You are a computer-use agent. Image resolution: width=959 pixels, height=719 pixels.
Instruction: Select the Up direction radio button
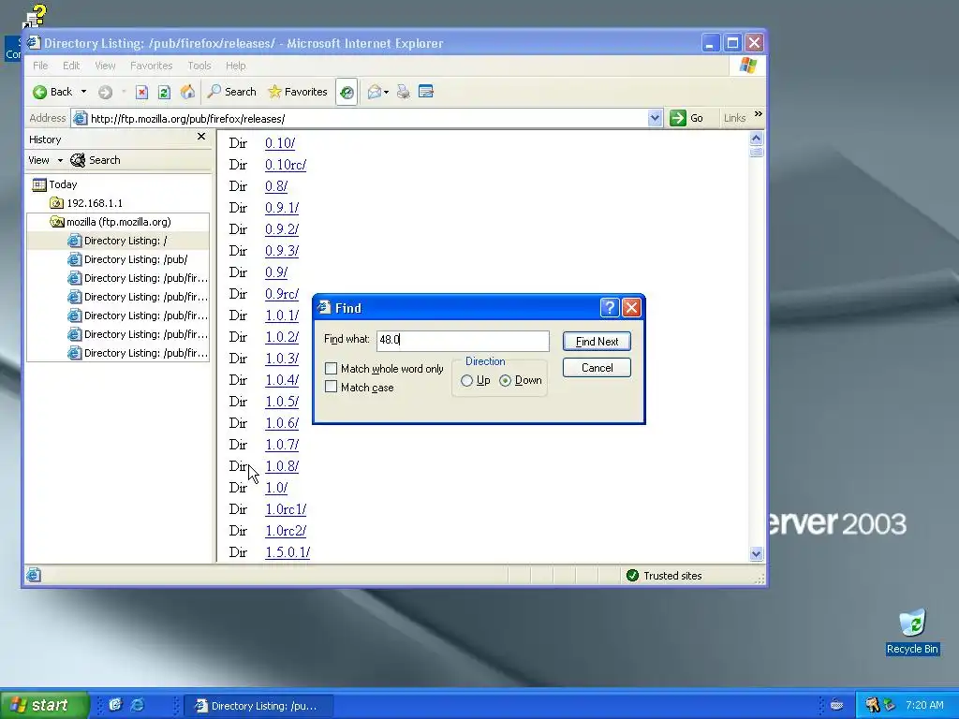coord(466,380)
